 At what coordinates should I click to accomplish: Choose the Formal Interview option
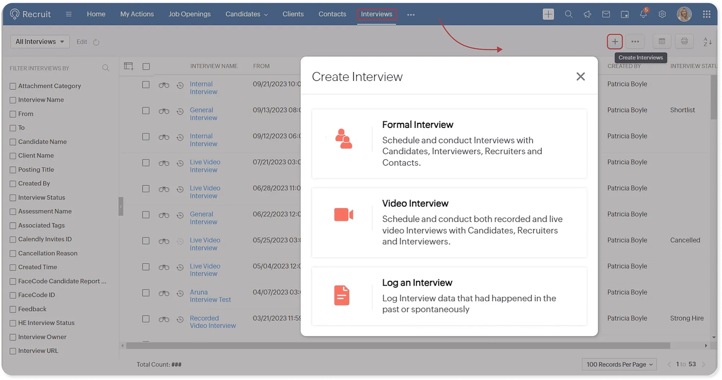pyautogui.click(x=449, y=144)
